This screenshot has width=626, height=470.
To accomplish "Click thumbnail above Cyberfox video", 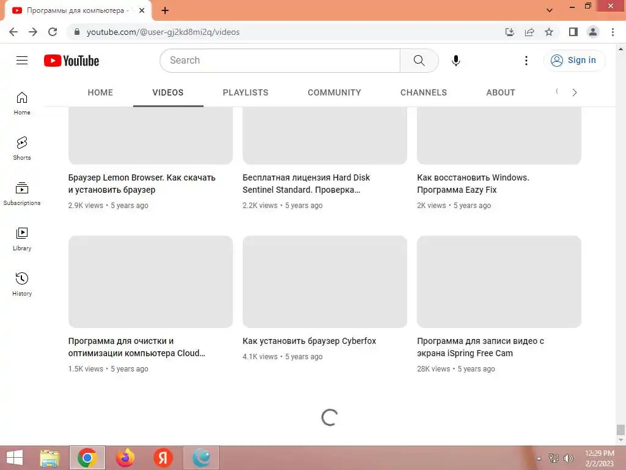I will click(325, 282).
